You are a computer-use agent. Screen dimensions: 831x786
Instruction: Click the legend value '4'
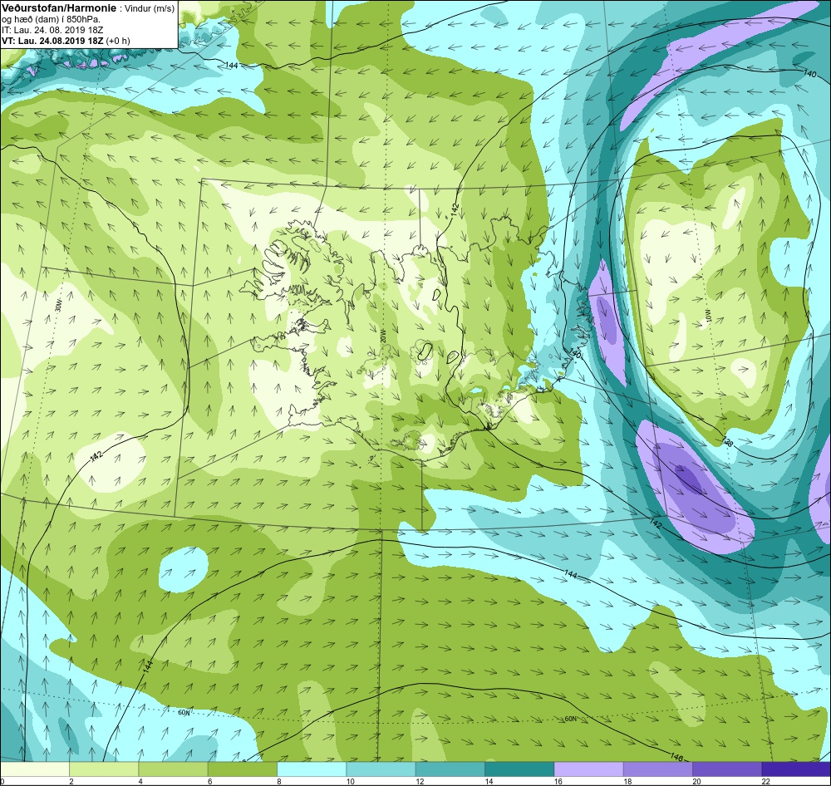click(x=140, y=781)
